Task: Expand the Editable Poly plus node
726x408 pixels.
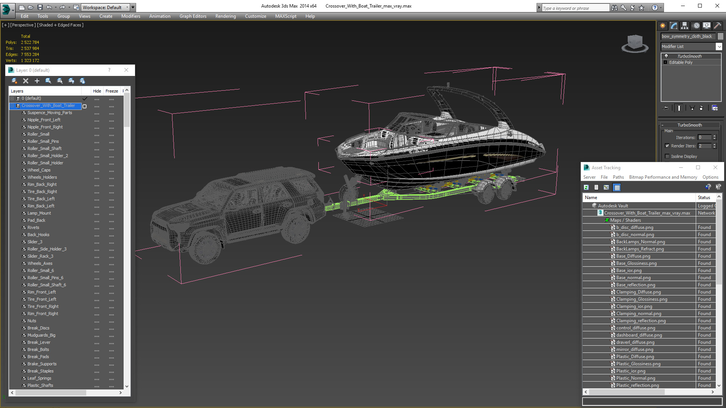Action: tap(665, 62)
